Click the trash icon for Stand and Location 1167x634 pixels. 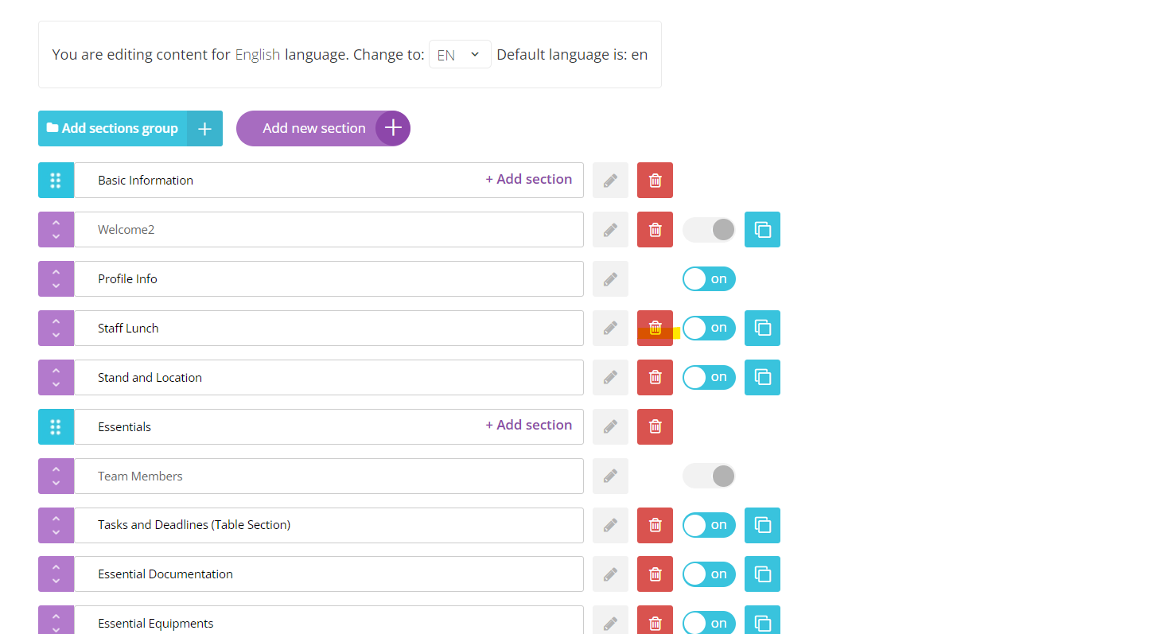(655, 378)
